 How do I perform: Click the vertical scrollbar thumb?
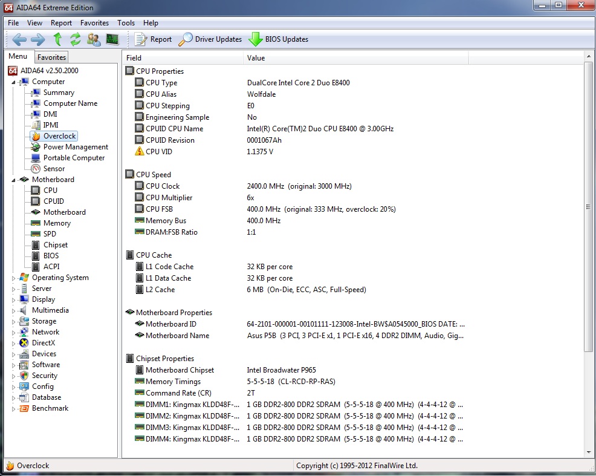588,207
